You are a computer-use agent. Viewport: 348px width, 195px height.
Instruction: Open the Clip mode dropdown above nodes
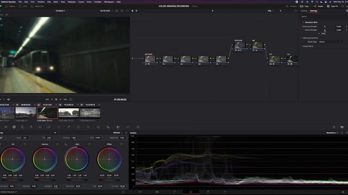270,11
